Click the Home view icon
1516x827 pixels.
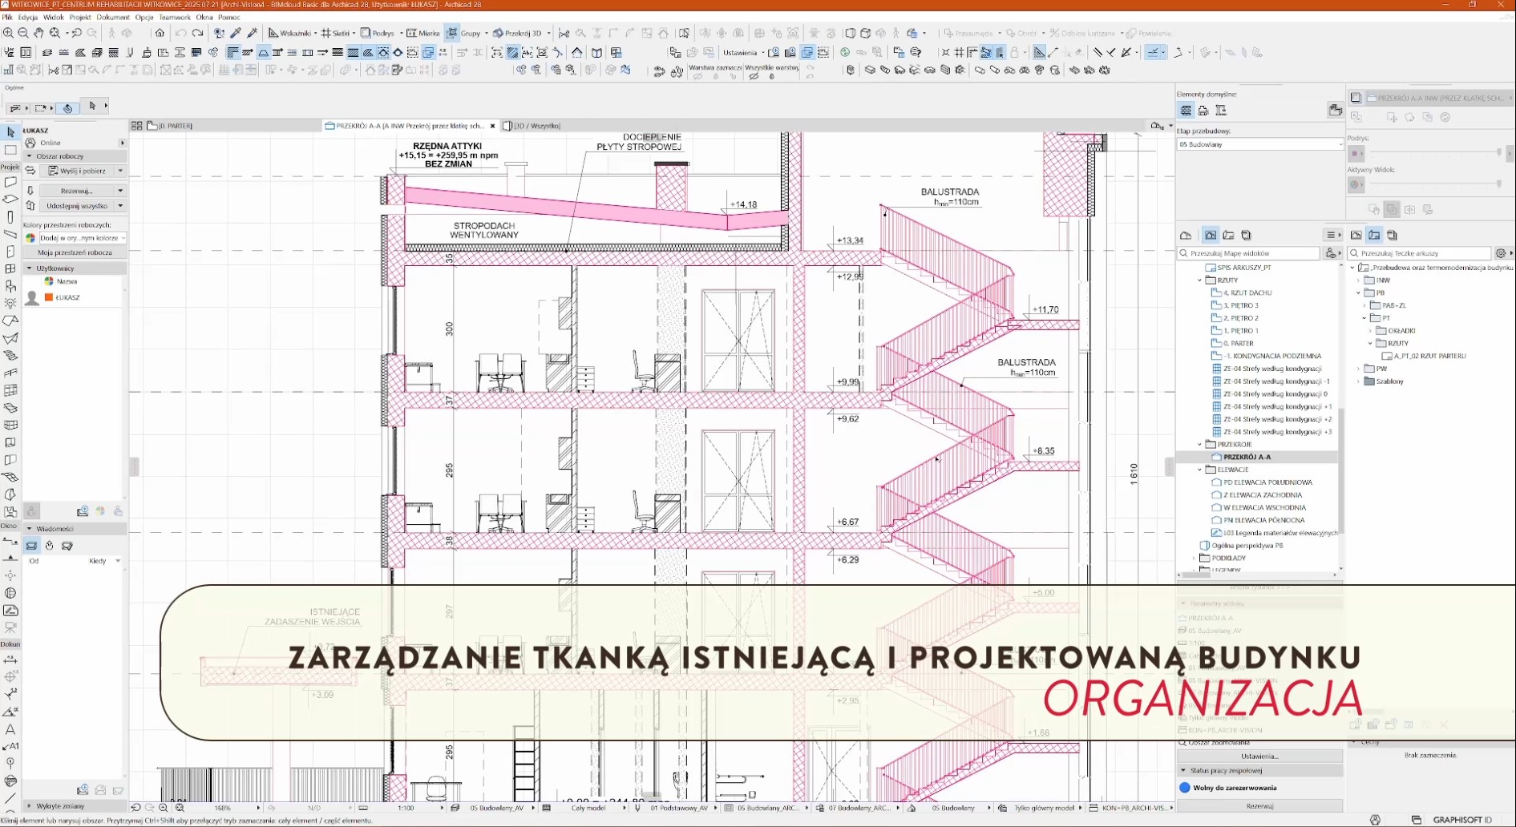click(160, 33)
